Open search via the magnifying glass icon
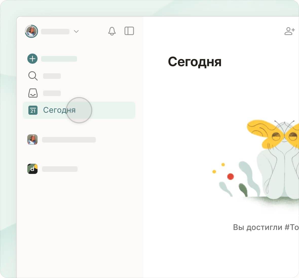This screenshot has width=299, height=278. pyautogui.click(x=33, y=76)
